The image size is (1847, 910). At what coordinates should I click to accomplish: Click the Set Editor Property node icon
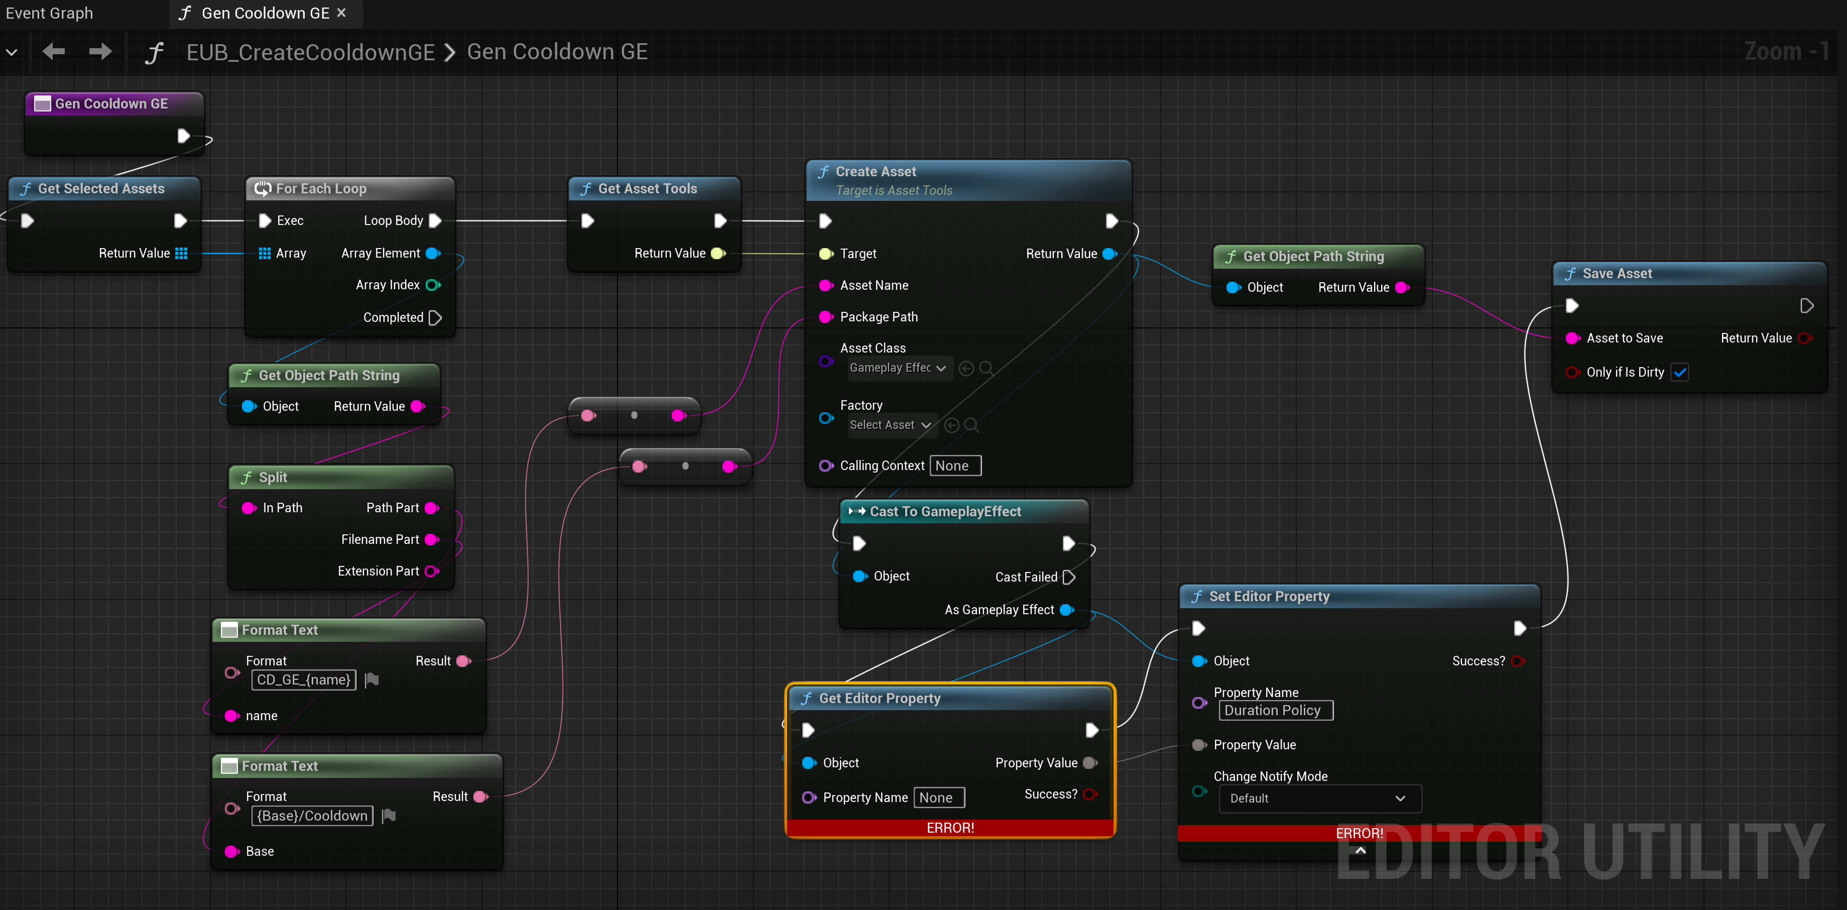pos(1199,595)
